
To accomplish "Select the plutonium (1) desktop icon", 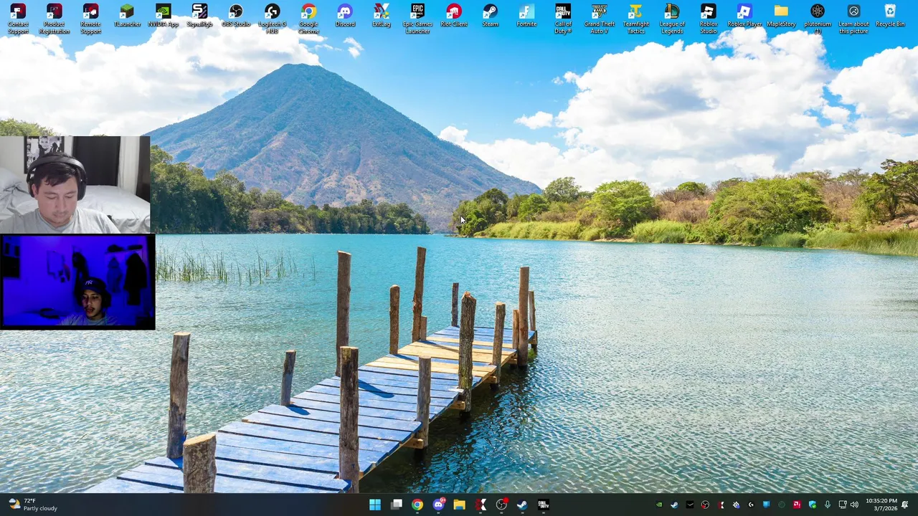I will point(817,19).
